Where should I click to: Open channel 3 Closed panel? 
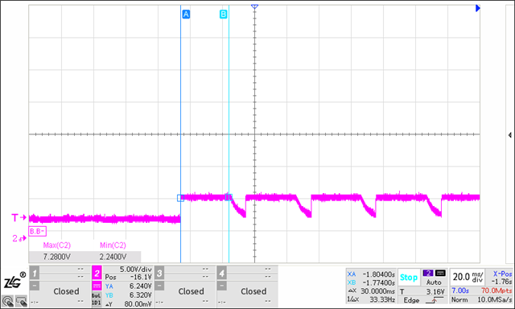(x=191, y=291)
